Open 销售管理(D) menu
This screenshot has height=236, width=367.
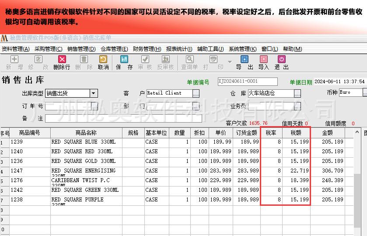point(81,49)
